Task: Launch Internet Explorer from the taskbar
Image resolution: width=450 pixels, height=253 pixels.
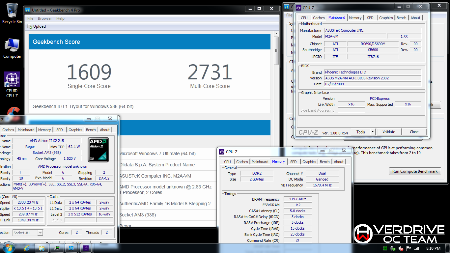Action: pyautogui.click(x=27, y=248)
